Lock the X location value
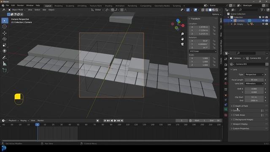Screen dimensions: 270x152 [x=214, y=27]
